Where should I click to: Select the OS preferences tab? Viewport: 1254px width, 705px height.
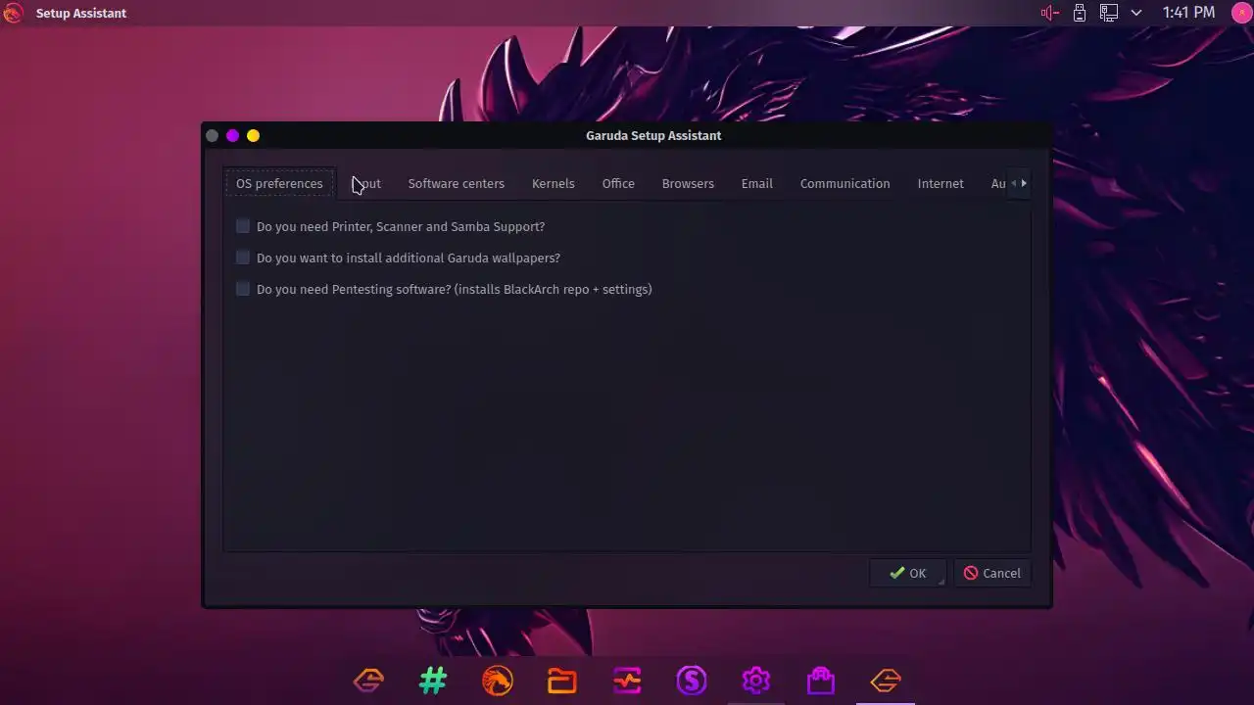pyautogui.click(x=279, y=183)
